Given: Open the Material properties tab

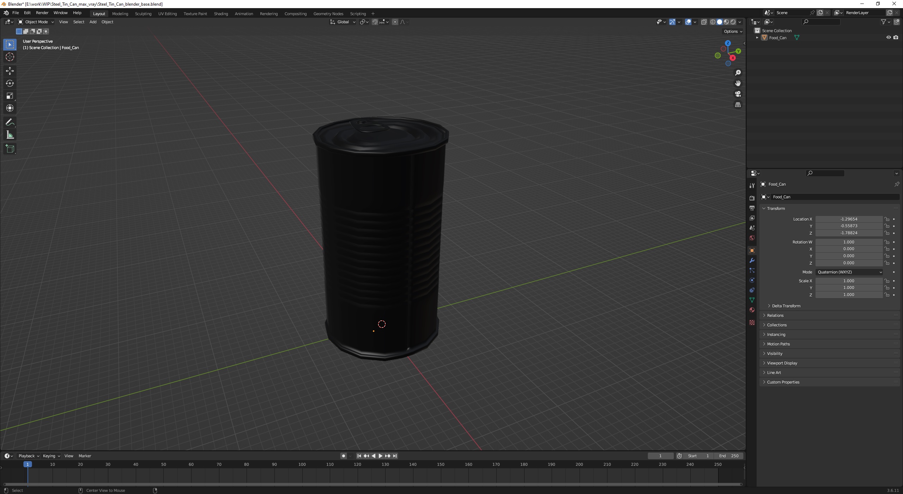Looking at the screenshot, I should click(752, 310).
